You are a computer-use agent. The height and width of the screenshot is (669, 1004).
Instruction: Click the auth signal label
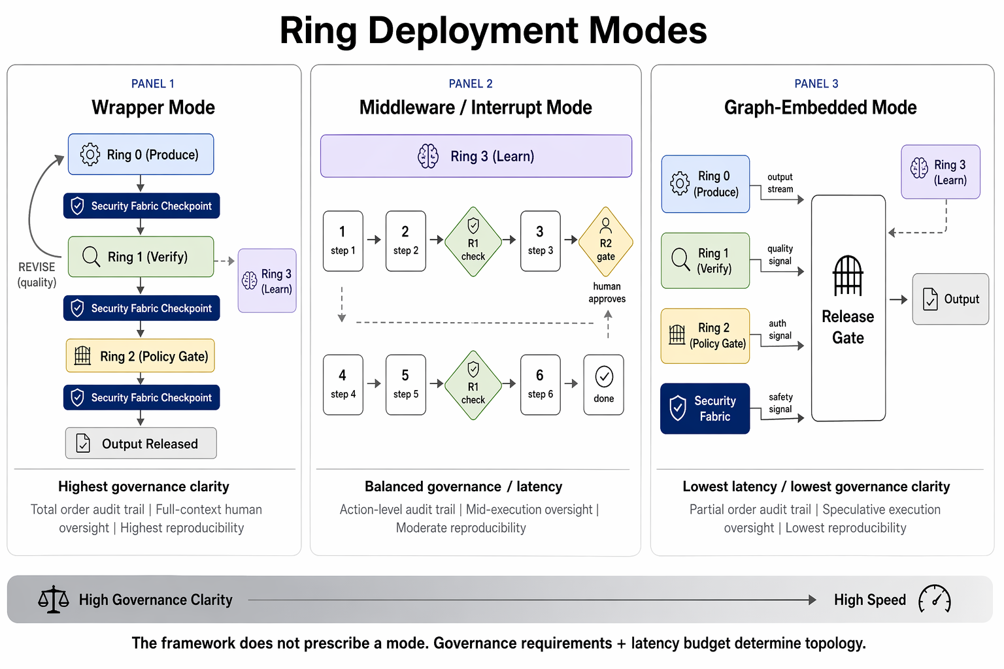[780, 329]
